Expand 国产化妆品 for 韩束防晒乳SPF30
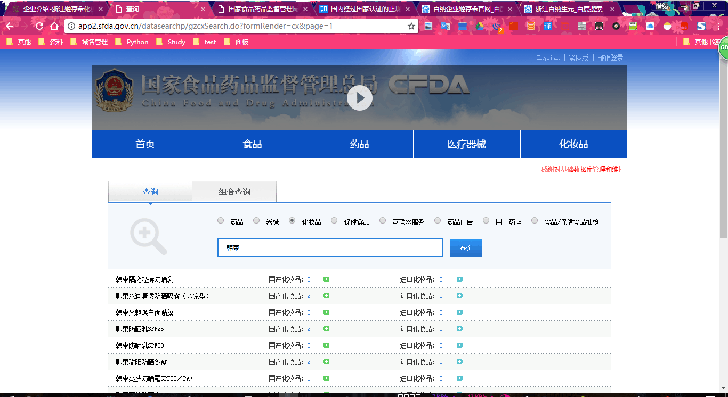This screenshot has height=397, width=728. [326, 345]
